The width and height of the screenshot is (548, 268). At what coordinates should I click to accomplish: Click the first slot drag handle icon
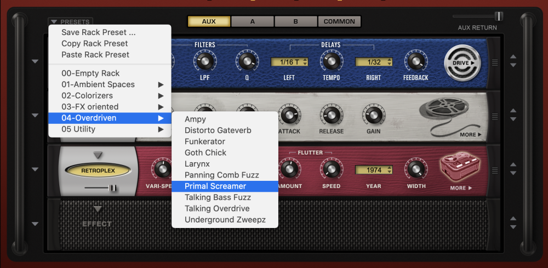click(x=494, y=62)
